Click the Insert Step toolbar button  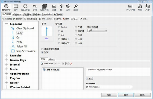pyautogui.click(x=47, y=64)
